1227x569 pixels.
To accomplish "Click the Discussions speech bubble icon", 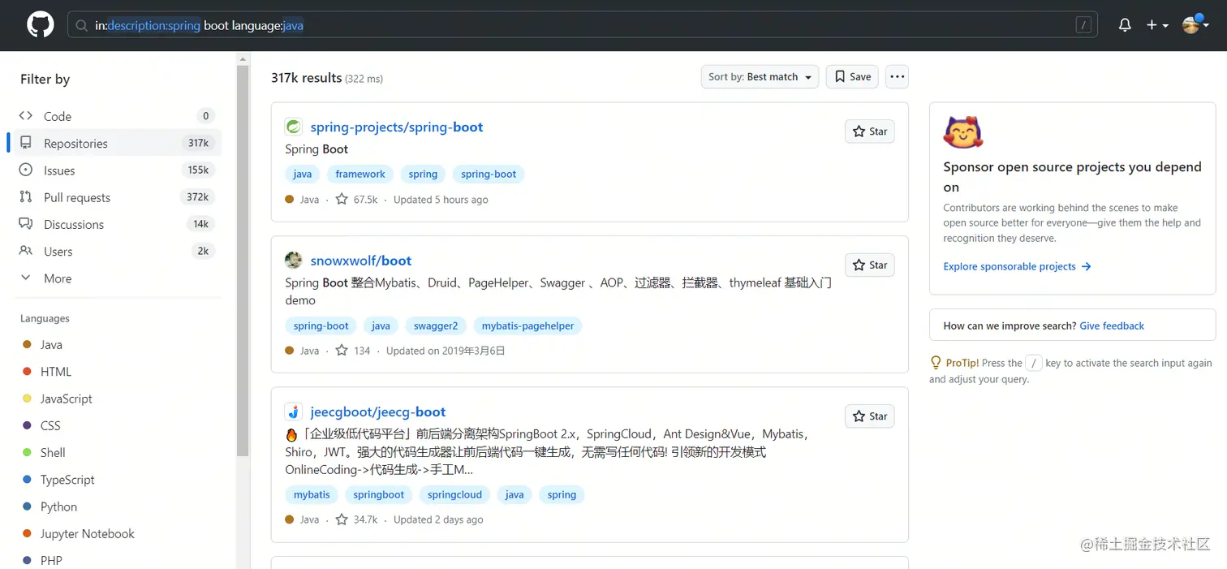I will coord(26,224).
